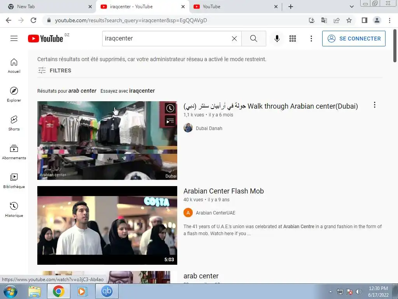Image resolution: width=398 pixels, height=299 pixels.
Task: Search instead for iraqcenter
Action: [142, 91]
